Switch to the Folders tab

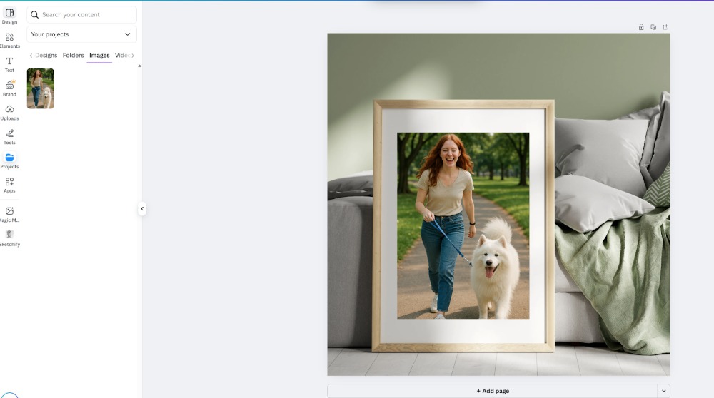tap(74, 55)
